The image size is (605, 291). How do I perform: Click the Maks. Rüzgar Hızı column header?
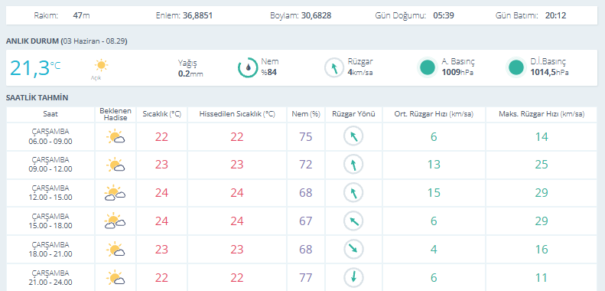point(542,114)
